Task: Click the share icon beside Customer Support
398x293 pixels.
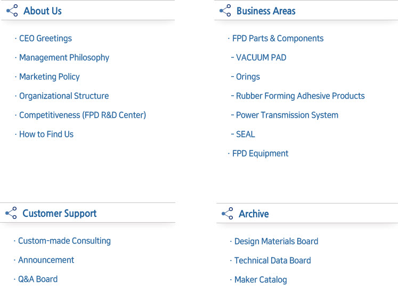Action: click(11, 214)
